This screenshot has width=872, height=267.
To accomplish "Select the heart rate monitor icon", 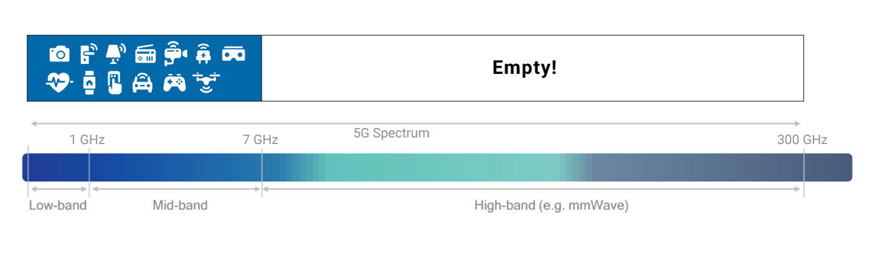I will tap(59, 82).
